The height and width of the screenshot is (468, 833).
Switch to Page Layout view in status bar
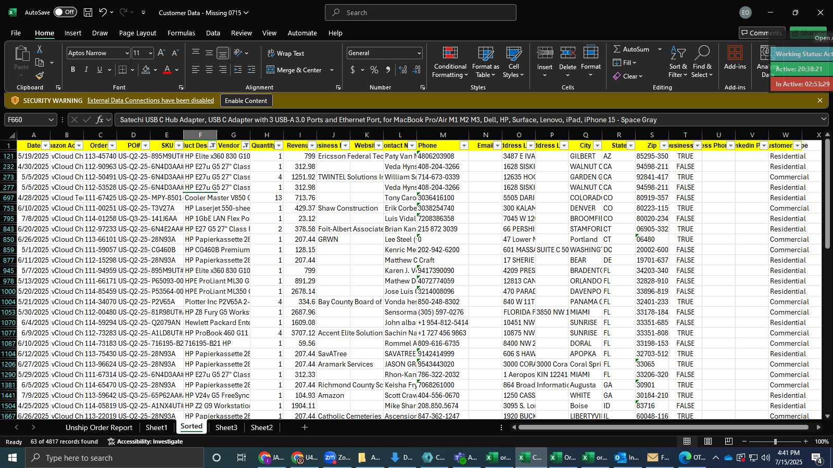tap(708, 441)
